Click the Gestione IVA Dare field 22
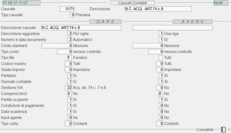The height and width of the screenshot is (133, 231). [x=68, y=87]
